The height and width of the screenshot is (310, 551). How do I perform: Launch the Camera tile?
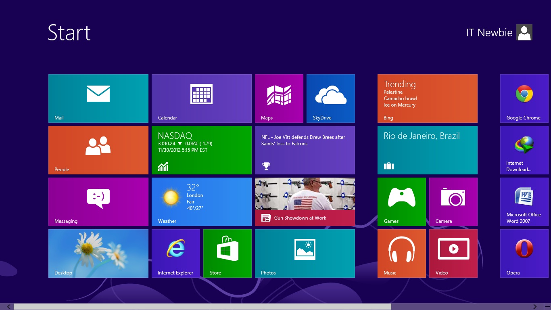[x=453, y=202]
